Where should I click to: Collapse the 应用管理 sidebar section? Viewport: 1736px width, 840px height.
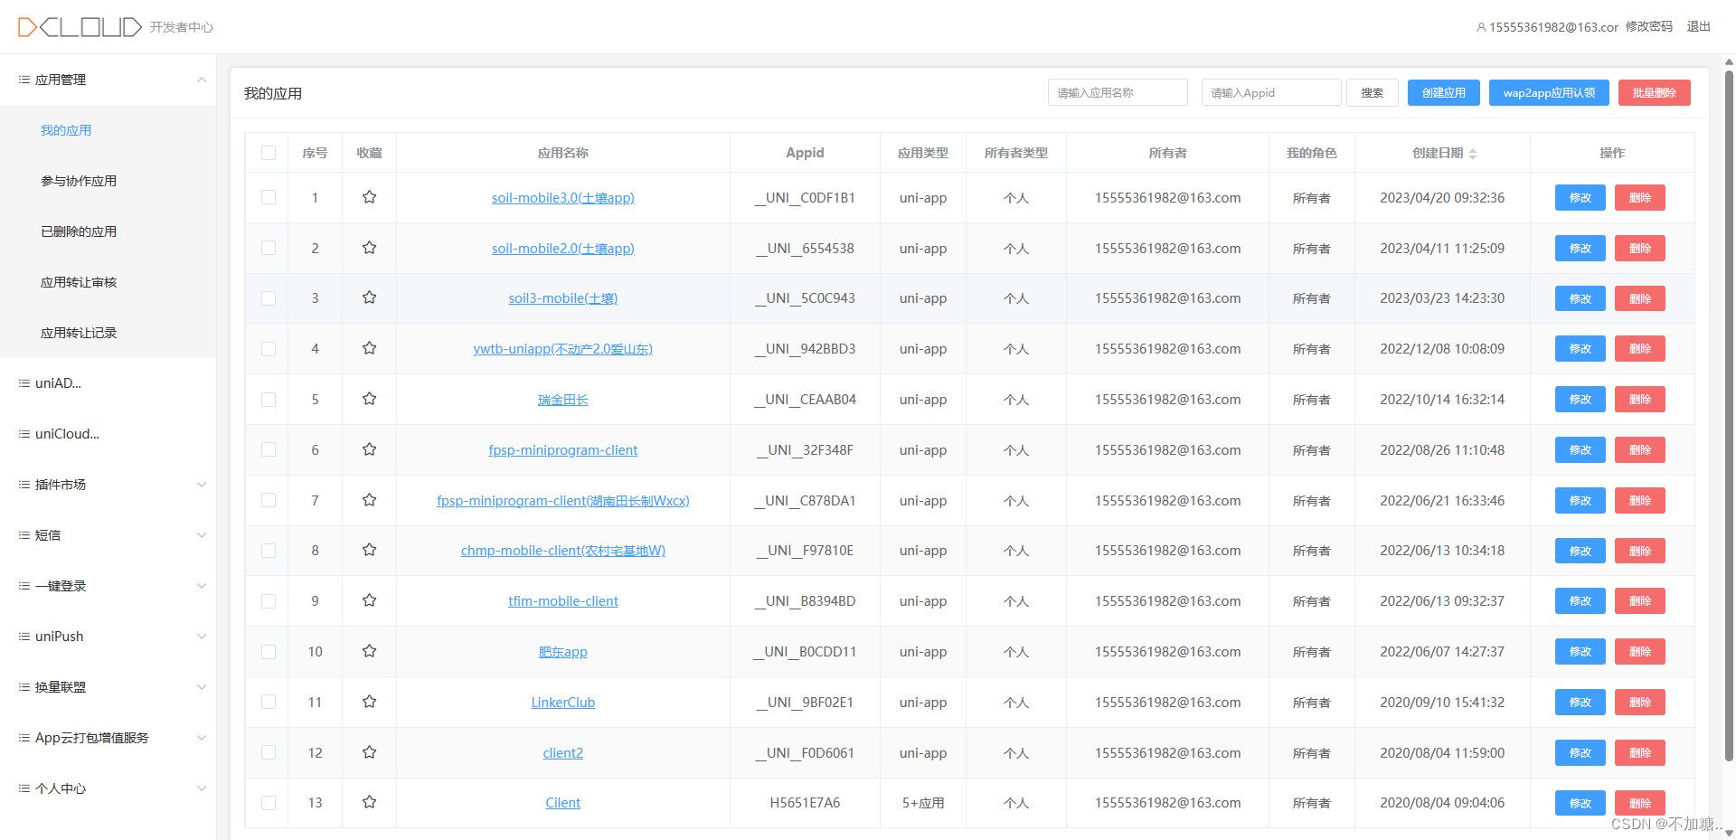(x=201, y=80)
